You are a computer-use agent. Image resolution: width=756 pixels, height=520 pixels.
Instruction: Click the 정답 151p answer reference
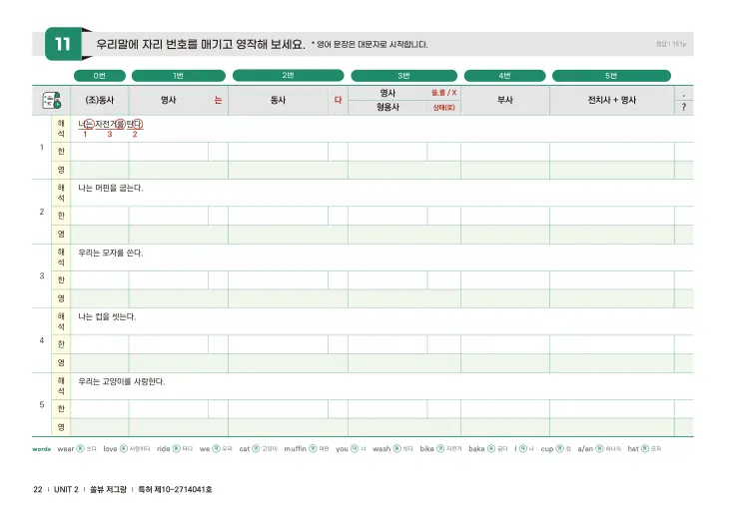[x=671, y=44]
